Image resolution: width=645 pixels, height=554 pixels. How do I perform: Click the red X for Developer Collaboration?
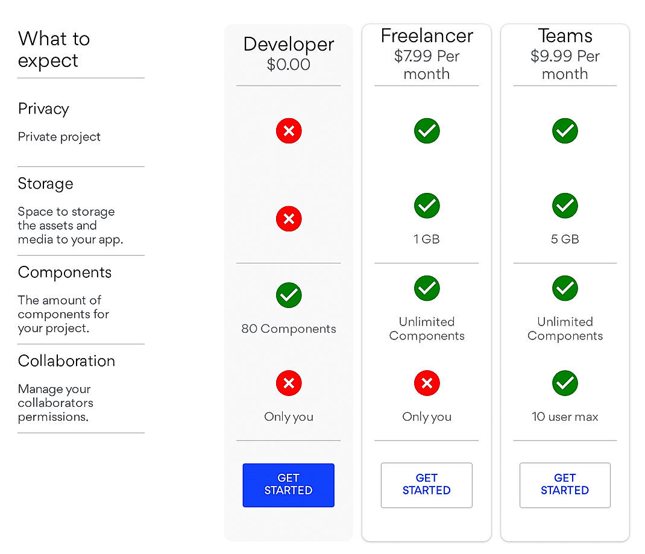(289, 383)
